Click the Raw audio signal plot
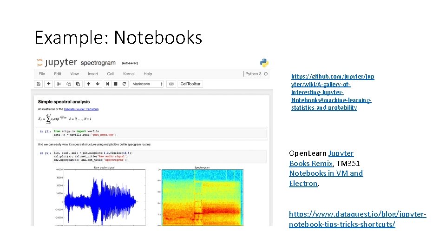446x251 pixels. 105,197
